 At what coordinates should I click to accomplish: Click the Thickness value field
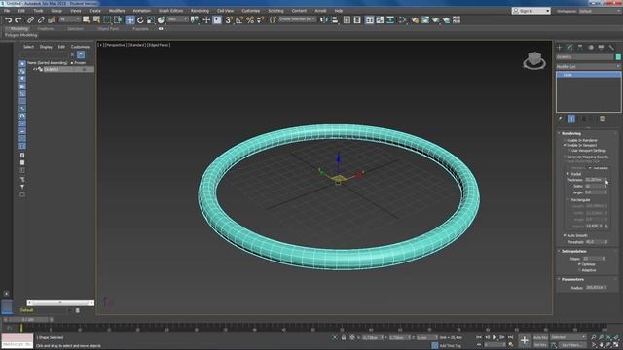(594, 180)
